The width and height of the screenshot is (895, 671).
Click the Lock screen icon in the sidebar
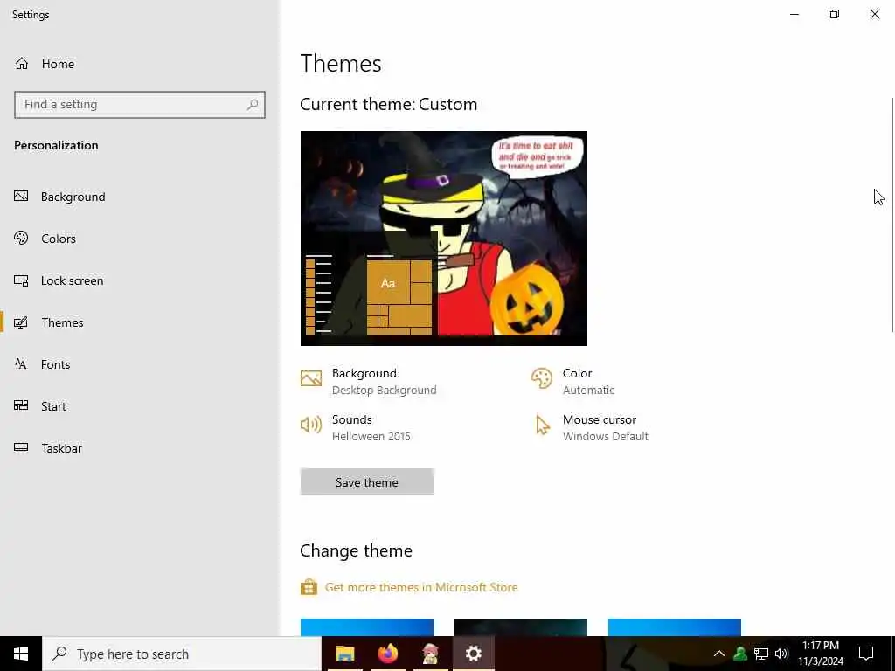(21, 280)
